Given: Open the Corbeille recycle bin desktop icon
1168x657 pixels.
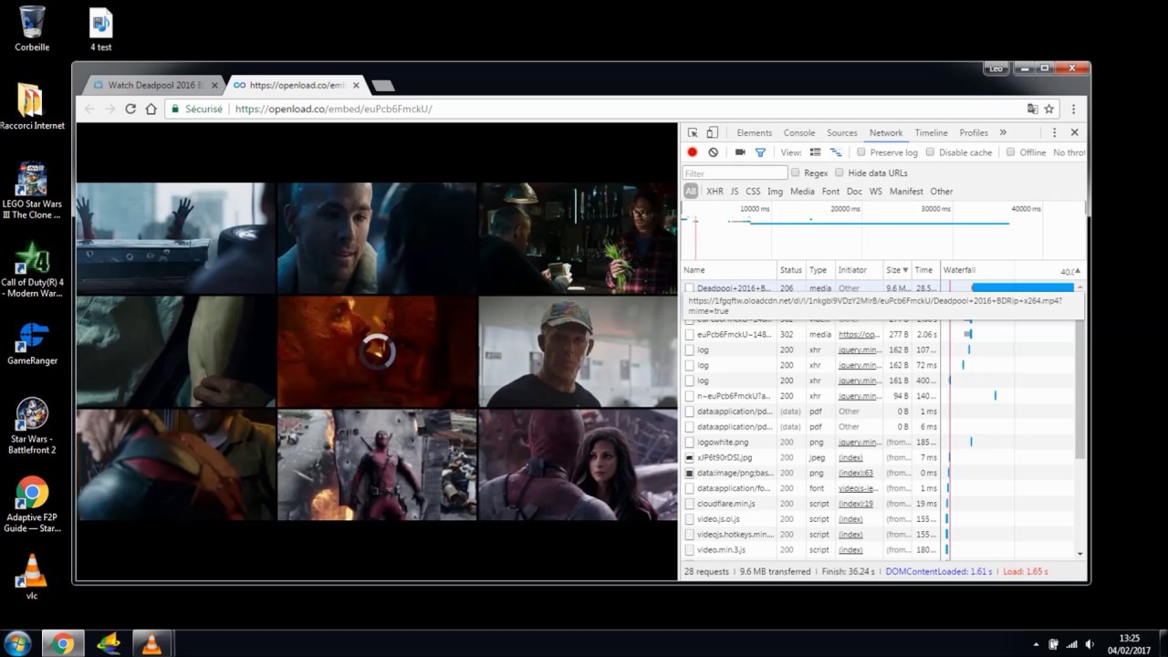Looking at the screenshot, I should click(x=32, y=28).
